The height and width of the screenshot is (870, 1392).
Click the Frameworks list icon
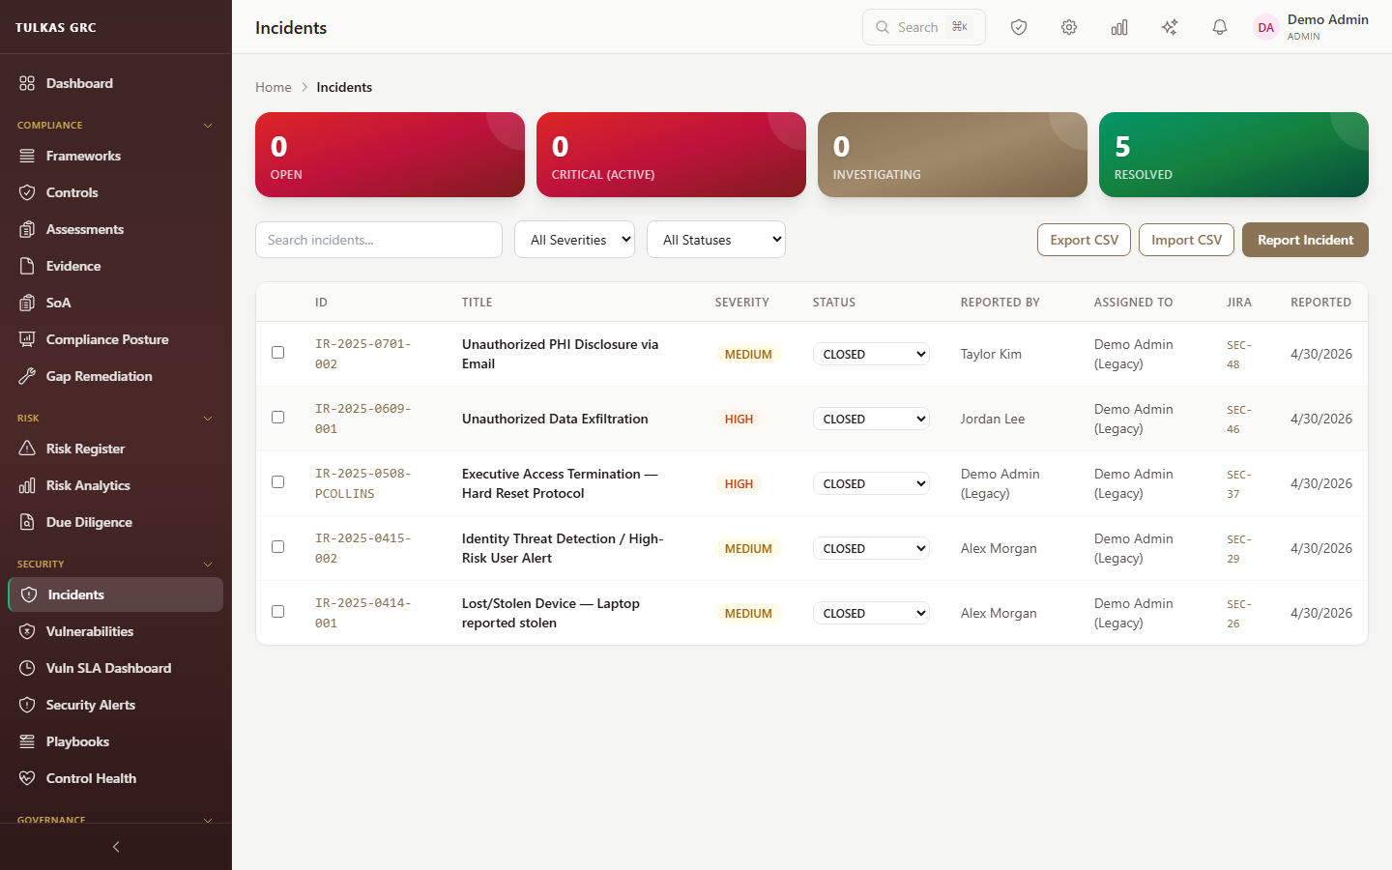[x=27, y=156]
